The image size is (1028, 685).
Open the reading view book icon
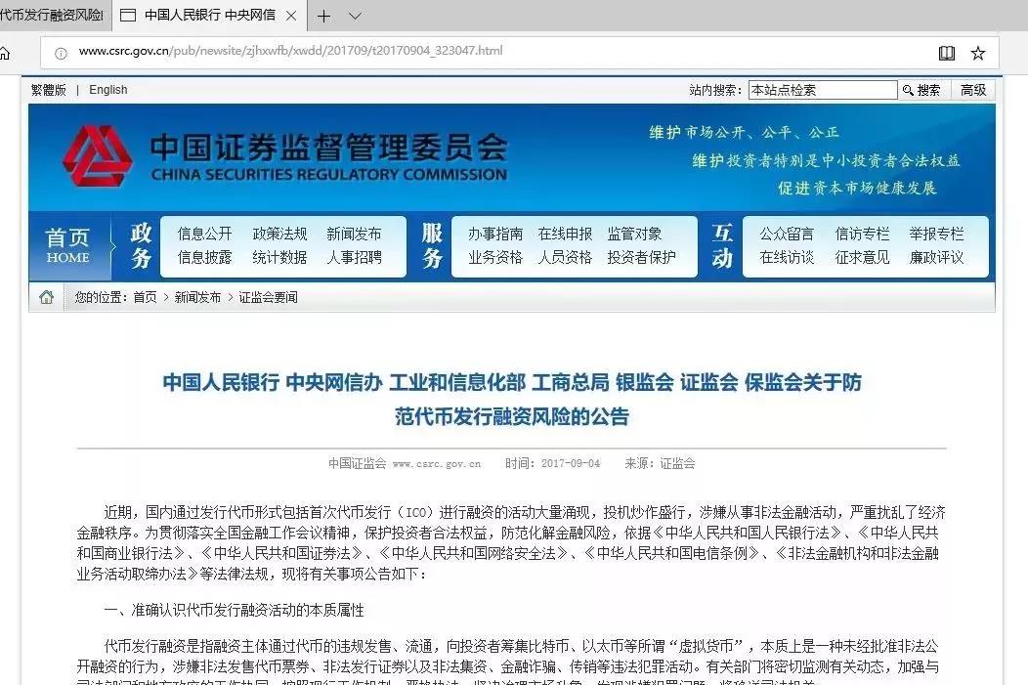pos(946,53)
